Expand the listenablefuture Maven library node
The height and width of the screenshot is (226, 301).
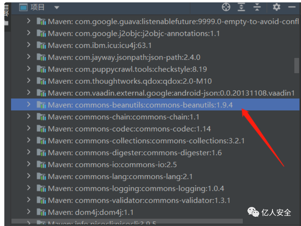pos(28,21)
